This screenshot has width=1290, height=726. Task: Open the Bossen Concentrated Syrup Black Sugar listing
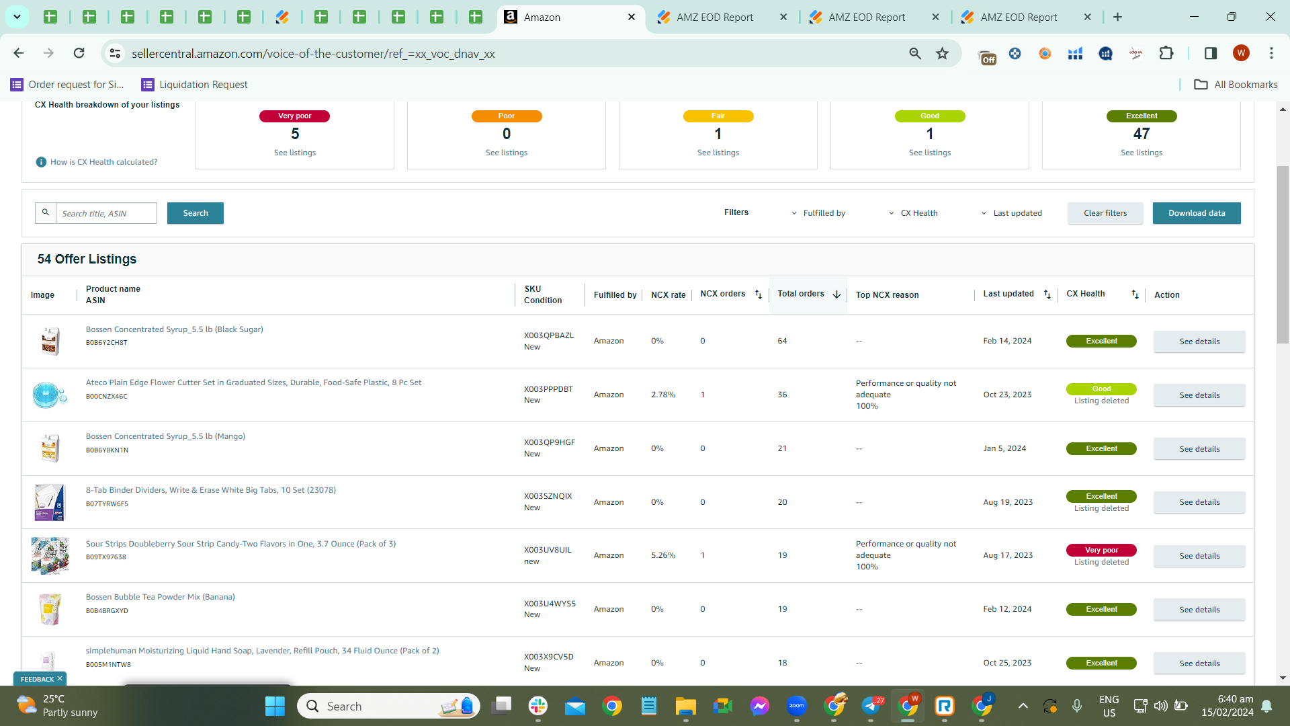coord(175,329)
